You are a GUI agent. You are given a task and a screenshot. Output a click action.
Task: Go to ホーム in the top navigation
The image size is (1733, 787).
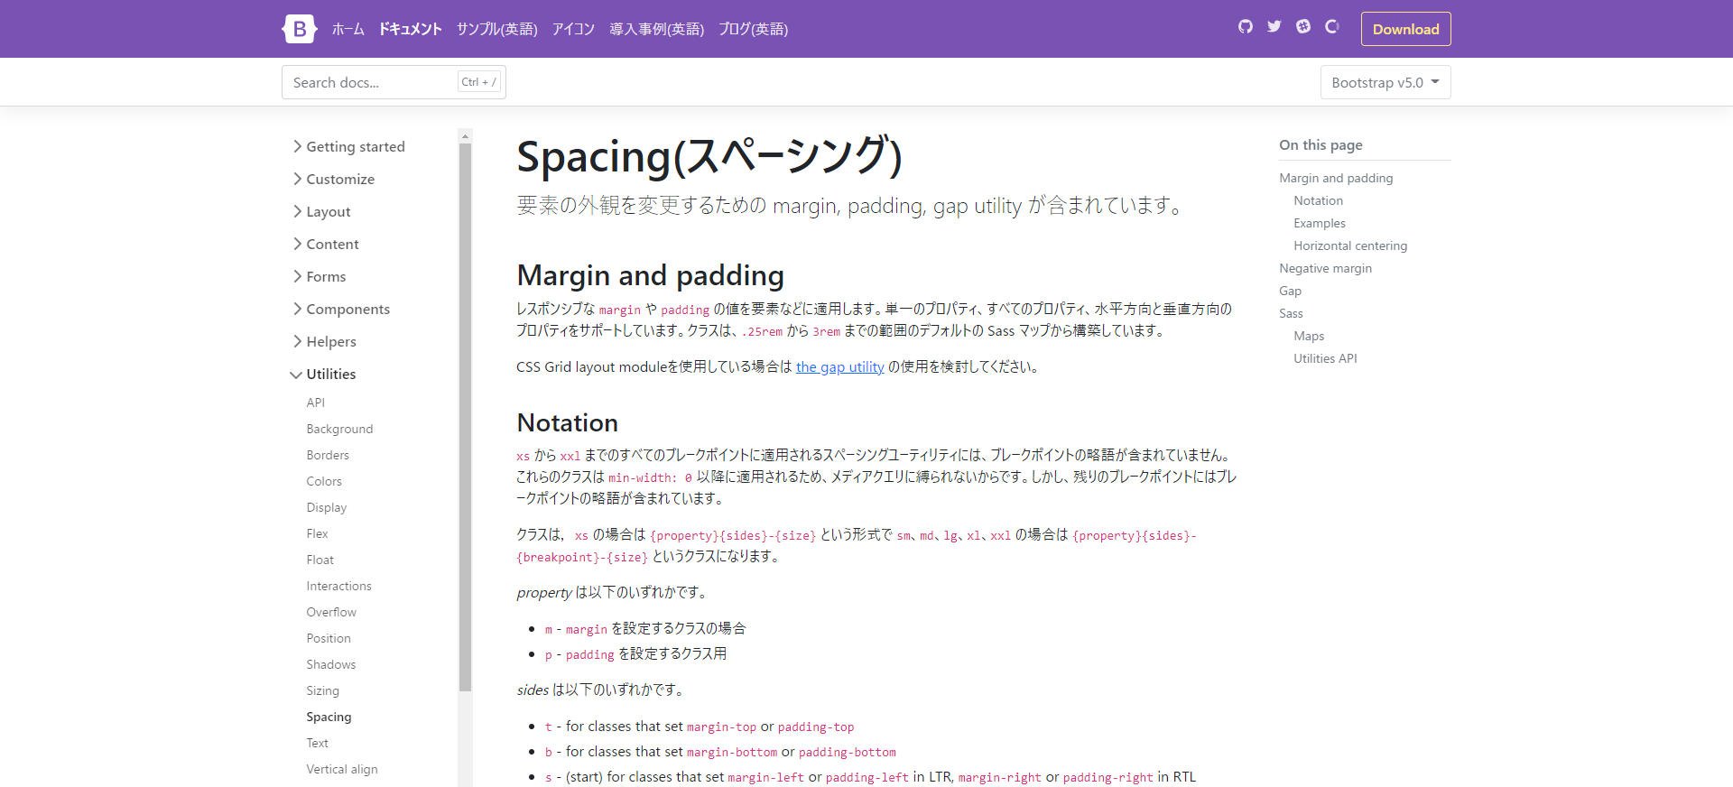coord(348,30)
